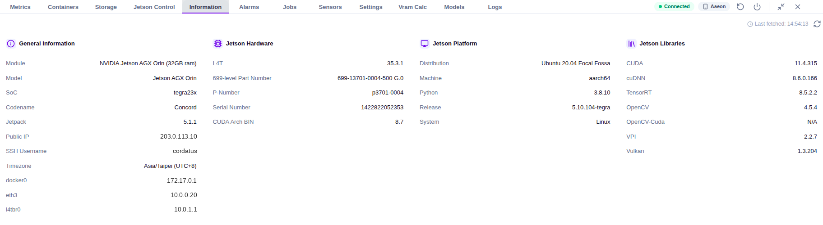This screenshot has height=225, width=823.
Task: Click the L4T version 35.3.1
Action: tap(395, 63)
